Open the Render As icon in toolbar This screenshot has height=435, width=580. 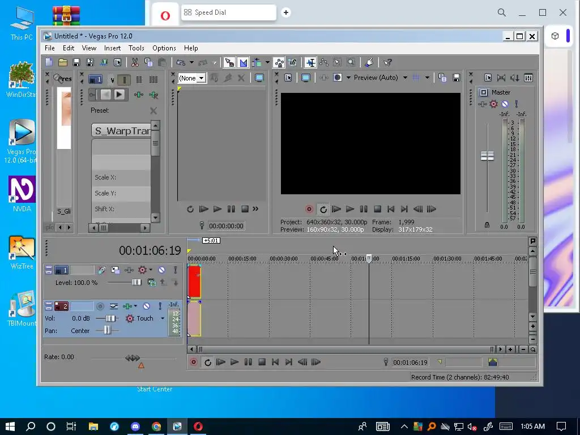[x=104, y=62]
